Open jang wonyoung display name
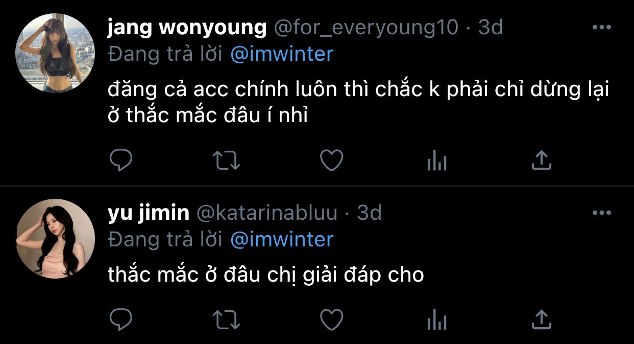The height and width of the screenshot is (344, 634). 187,28
